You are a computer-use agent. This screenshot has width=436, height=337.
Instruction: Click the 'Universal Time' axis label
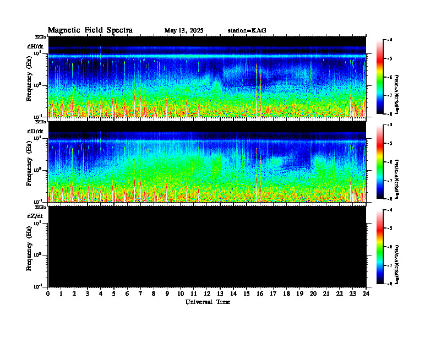[208, 302]
